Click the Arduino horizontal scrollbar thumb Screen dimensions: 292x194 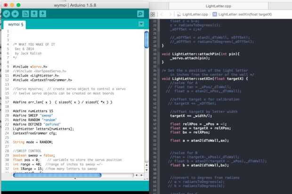point(57,175)
